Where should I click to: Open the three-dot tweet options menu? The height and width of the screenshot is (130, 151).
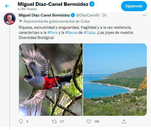pyautogui.click(x=144, y=15)
